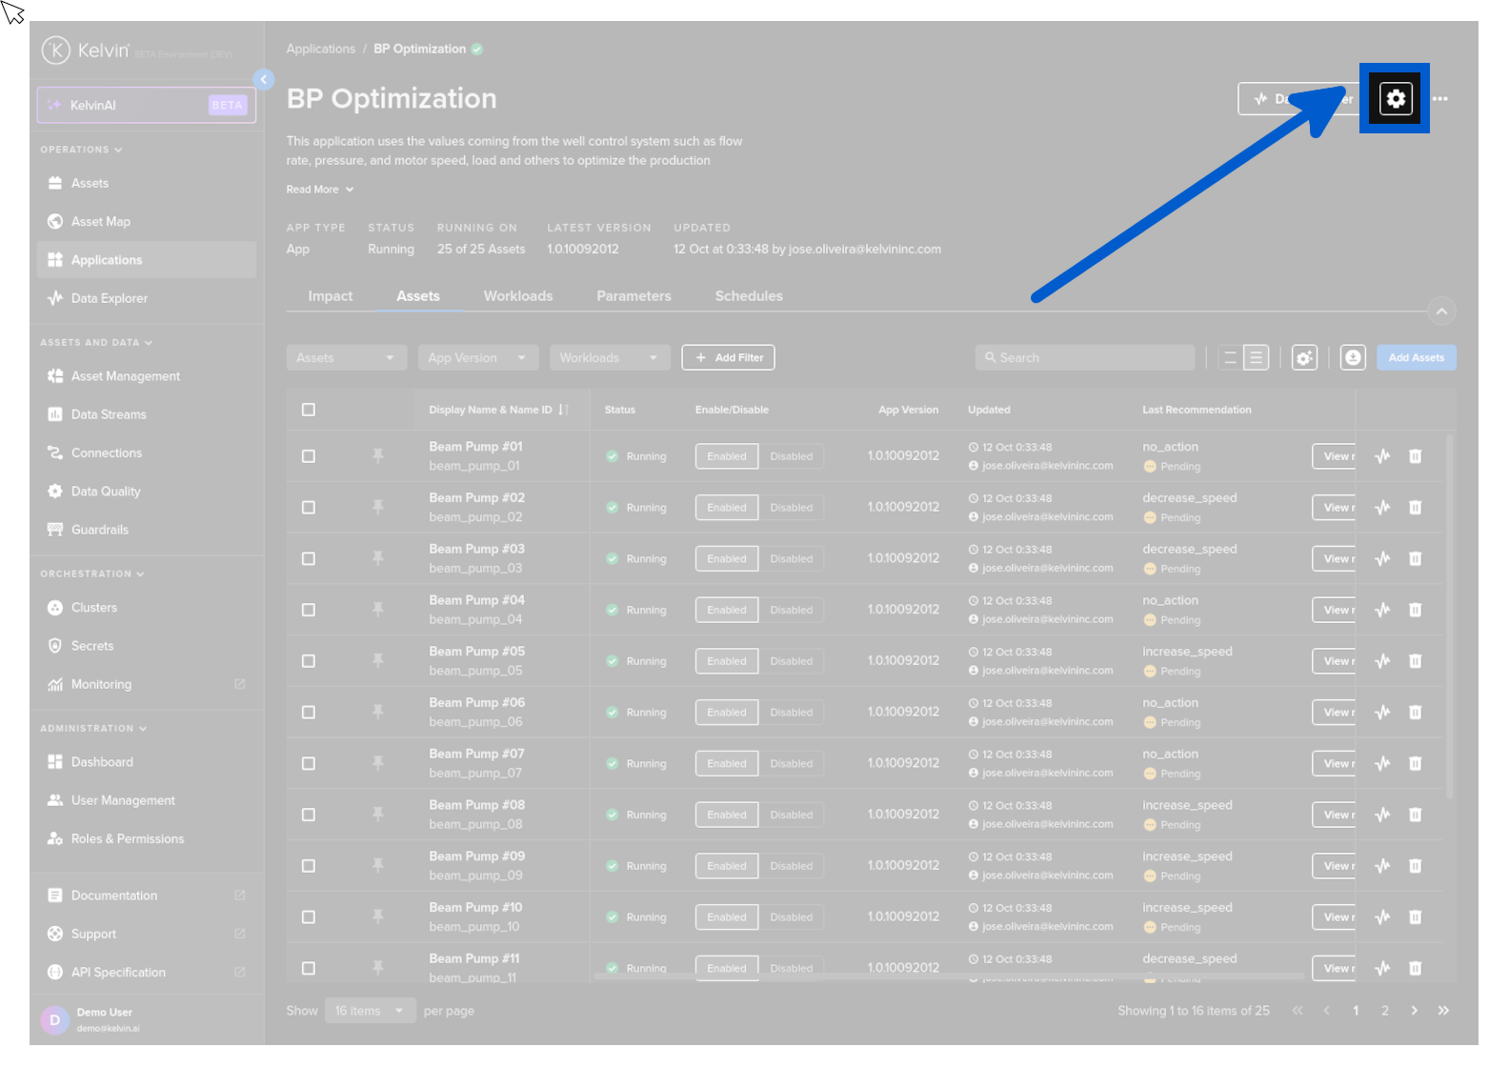Open the items per page dropdown
The width and height of the screenshot is (1509, 1067).
click(370, 1011)
